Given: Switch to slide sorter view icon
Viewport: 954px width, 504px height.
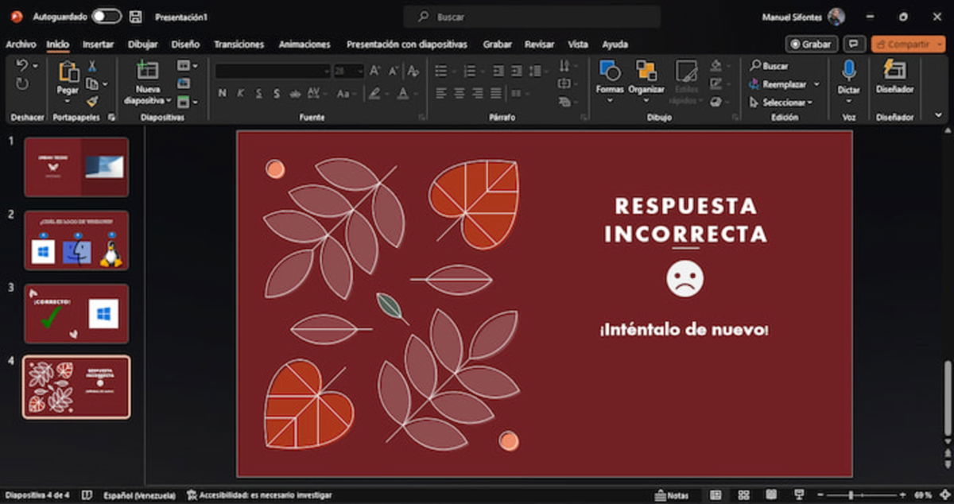Looking at the screenshot, I should [x=743, y=494].
